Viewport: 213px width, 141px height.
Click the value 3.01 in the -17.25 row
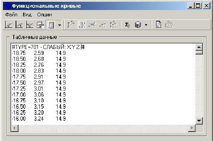click(38, 89)
